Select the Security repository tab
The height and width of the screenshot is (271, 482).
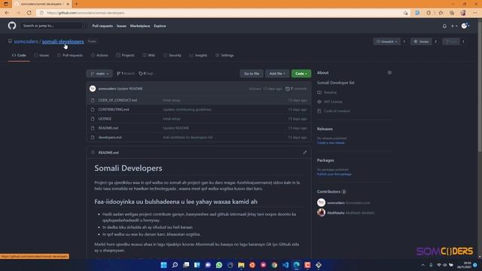[x=172, y=55]
